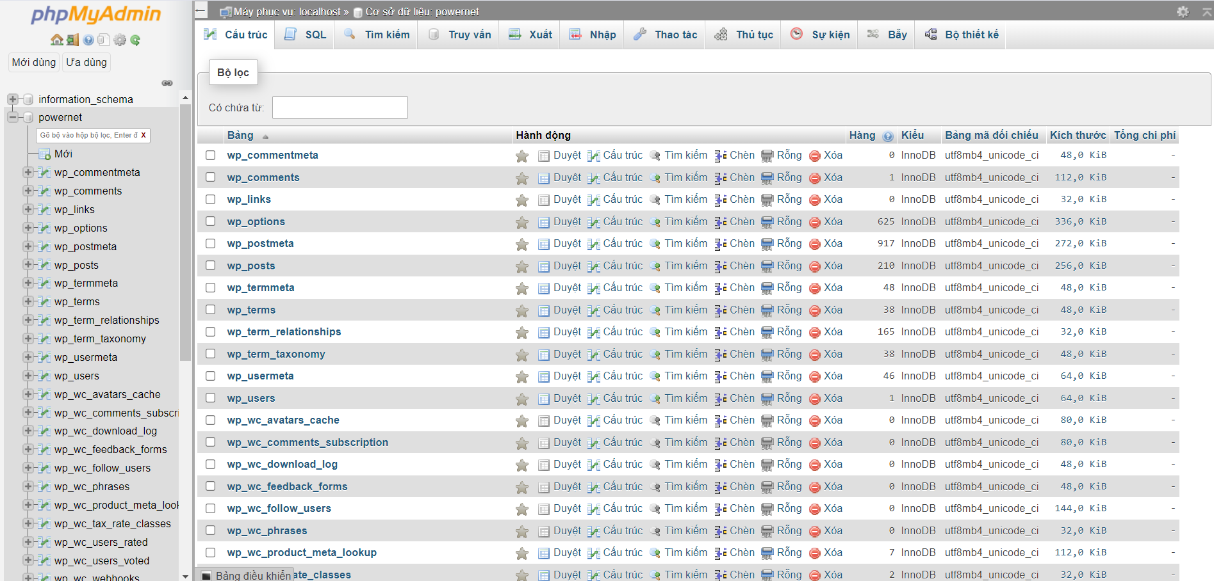Image resolution: width=1214 pixels, height=581 pixels.
Task: Click Xóa link for wp_links table
Action: tap(832, 200)
